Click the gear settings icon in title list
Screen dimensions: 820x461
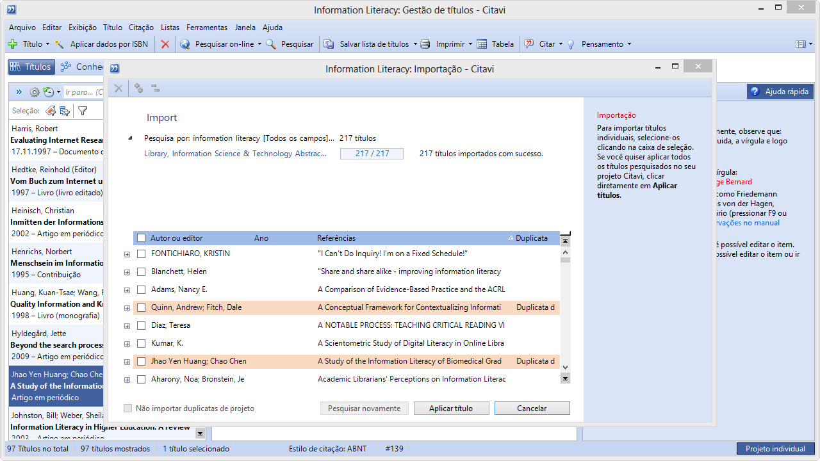(x=35, y=92)
